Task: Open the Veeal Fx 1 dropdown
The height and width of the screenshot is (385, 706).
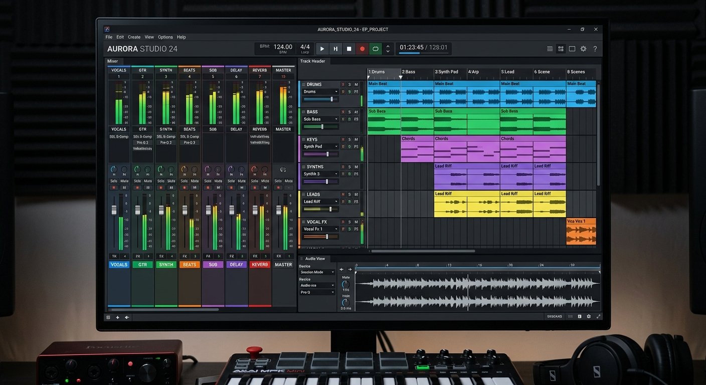Action: tap(320, 229)
